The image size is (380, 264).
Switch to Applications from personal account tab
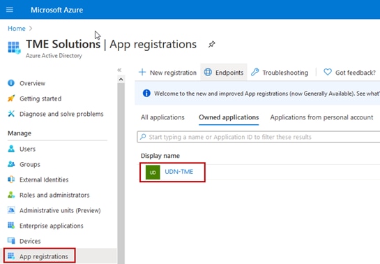pos(321,117)
